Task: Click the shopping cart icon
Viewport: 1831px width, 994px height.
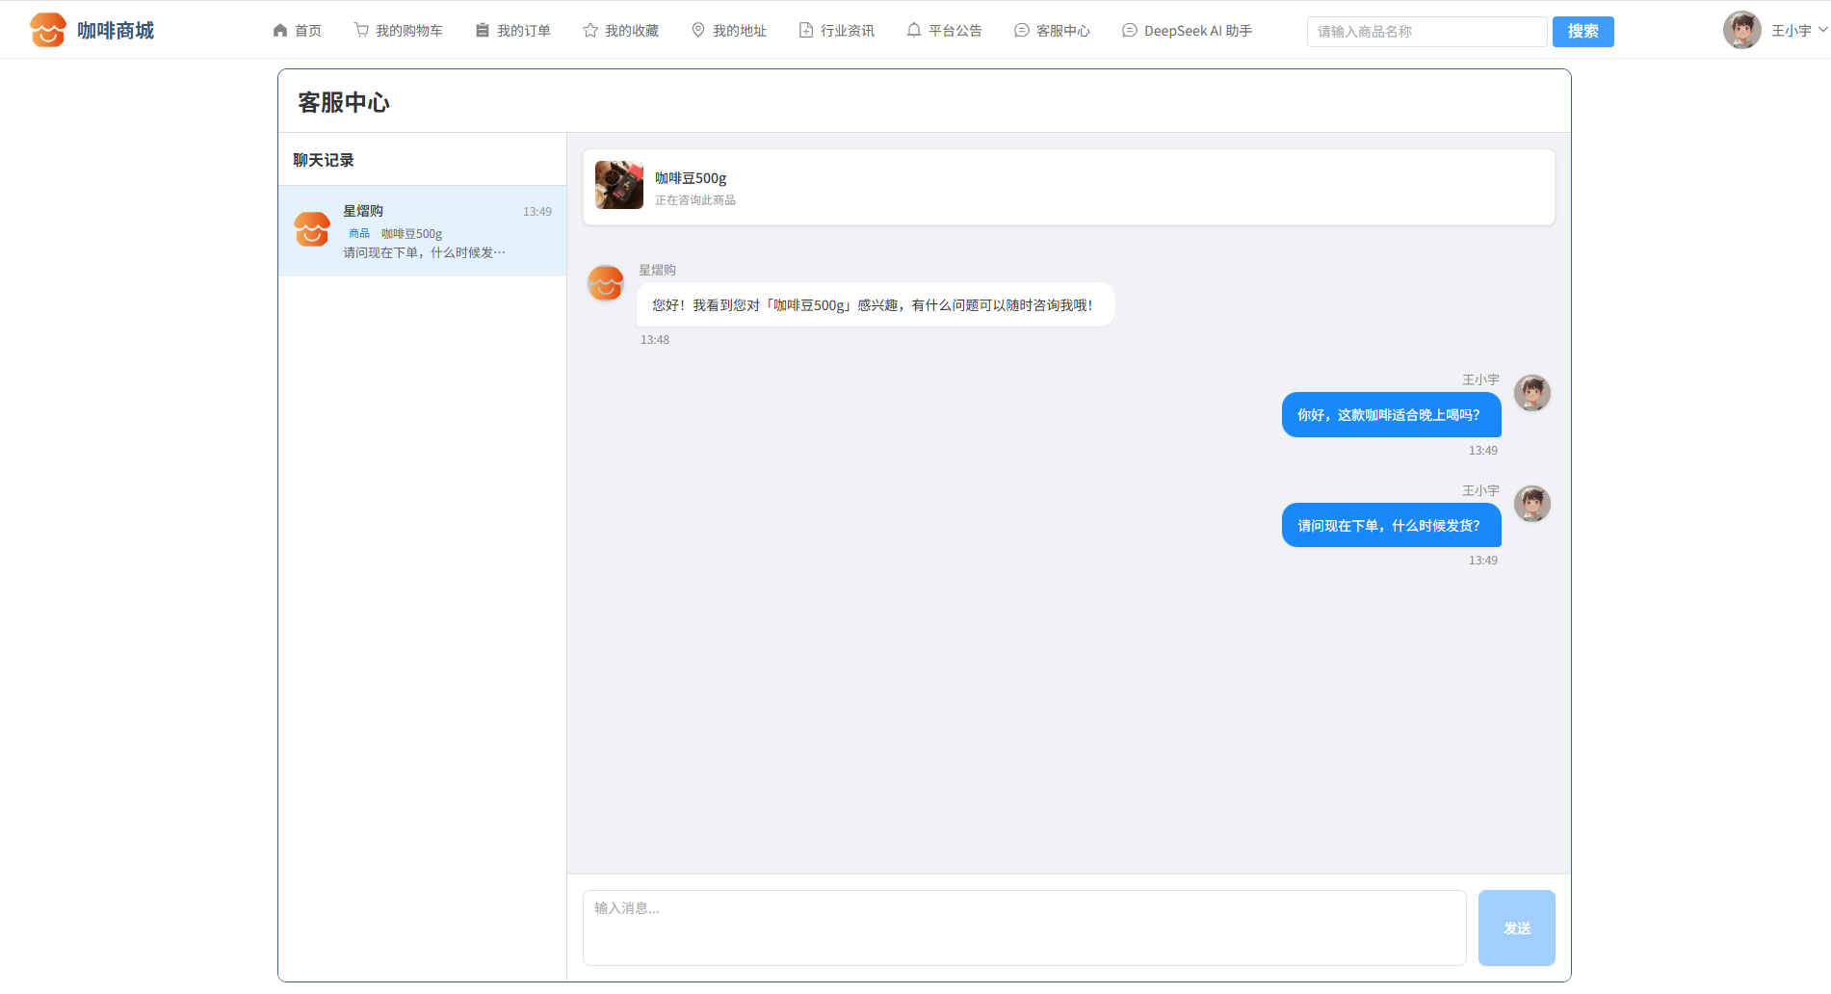Action: tap(361, 31)
